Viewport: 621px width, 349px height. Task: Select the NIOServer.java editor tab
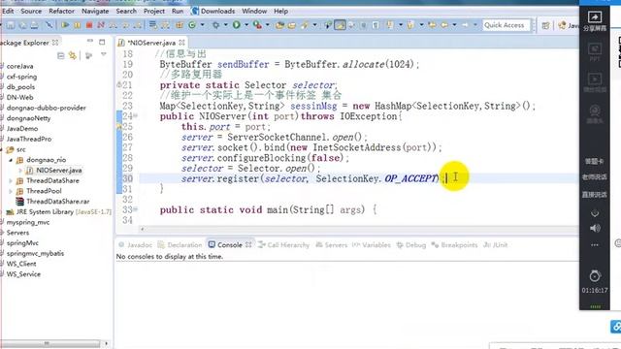pyautogui.click(x=151, y=43)
